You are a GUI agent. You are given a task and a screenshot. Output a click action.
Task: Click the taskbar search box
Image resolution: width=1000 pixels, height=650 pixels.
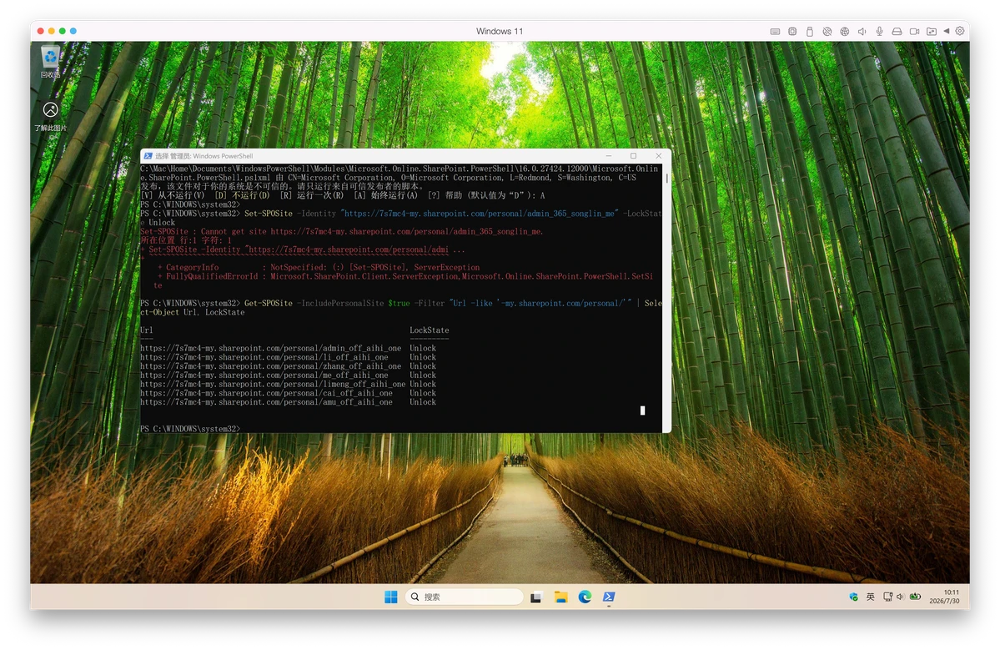click(x=465, y=597)
